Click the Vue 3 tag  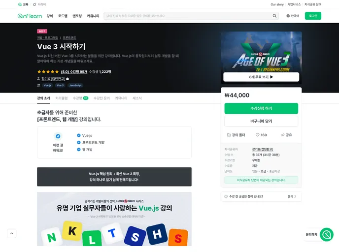click(x=60, y=85)
